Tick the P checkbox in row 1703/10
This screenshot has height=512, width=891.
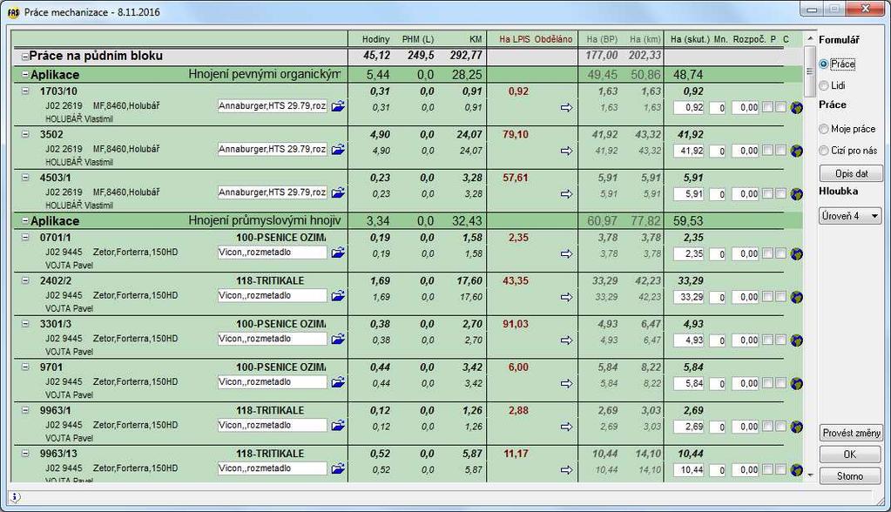click(x=767, y=106)
